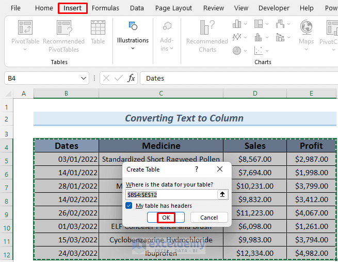The height and width of the screenshot is (262, 338).
Task: Open the combo chart dropdown arrow
Action: click(x=288, y=38)
